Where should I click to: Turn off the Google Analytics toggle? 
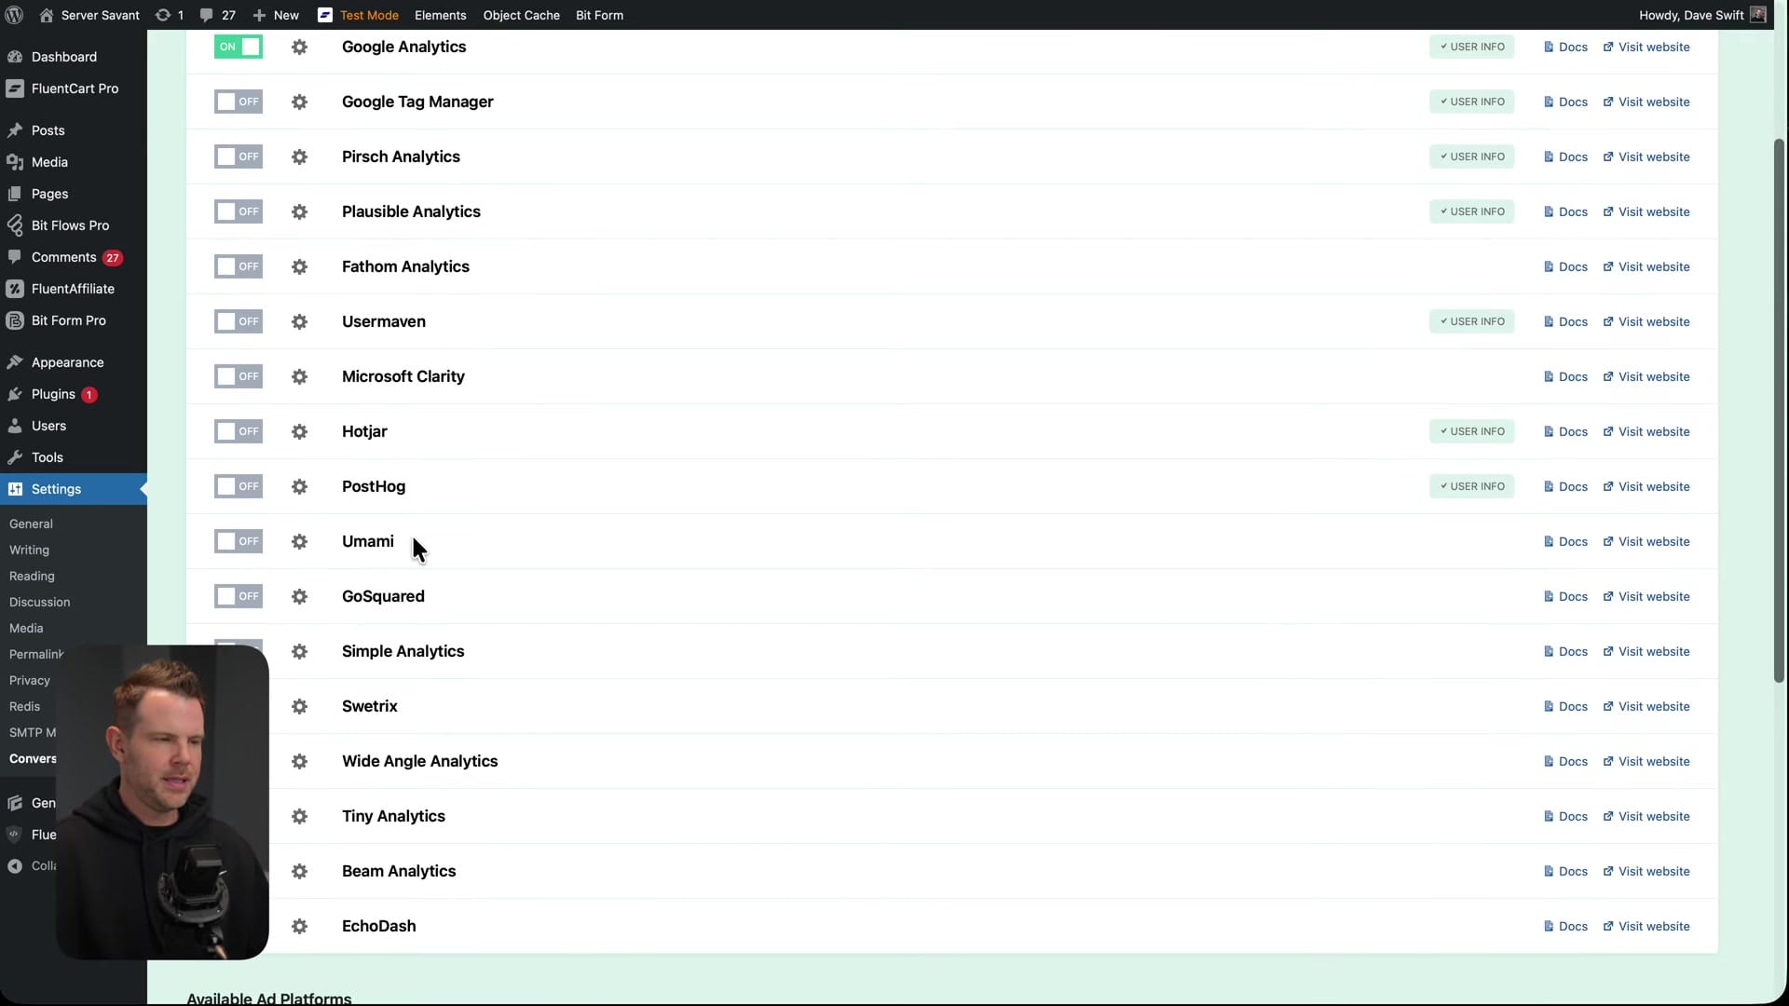click(x=239, y=47)
